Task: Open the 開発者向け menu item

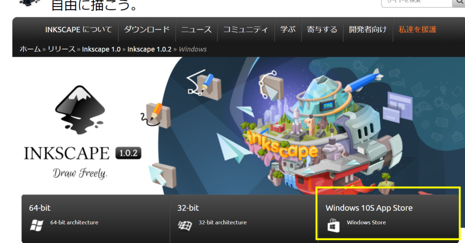Action: click(x=368, y=30)
